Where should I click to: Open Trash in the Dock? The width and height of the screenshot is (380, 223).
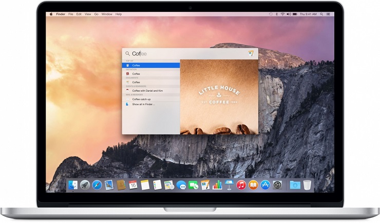307,186
